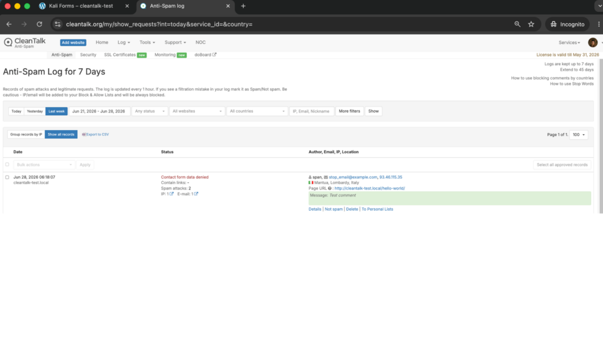The image size is (603, 339).
Task: Reload the page with refresh icon
Action: point(39,24)
